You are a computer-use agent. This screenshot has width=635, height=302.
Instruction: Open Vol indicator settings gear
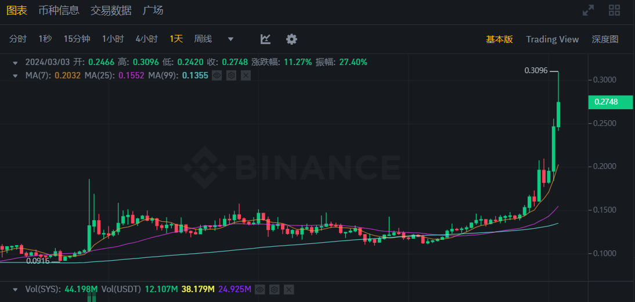point(275,289)
